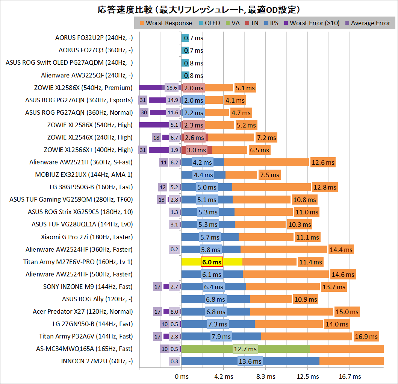Click the green VA legend swatch
This screenshot has width=398, height=384.
pos(228,23)
